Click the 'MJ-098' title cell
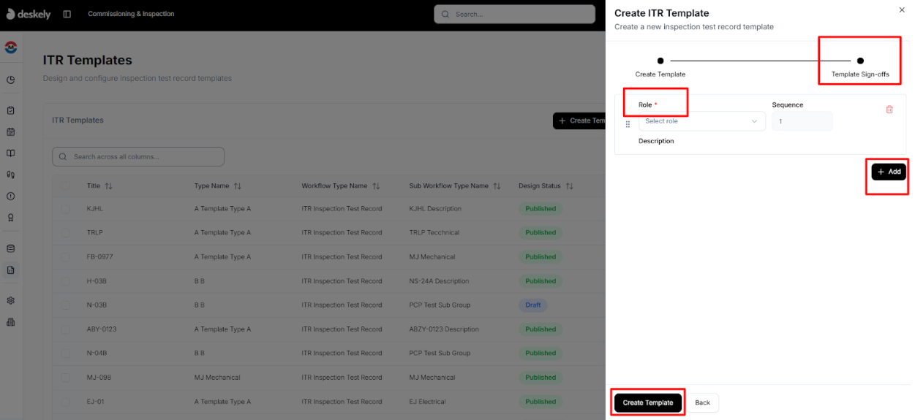The width and height of the screenshot is (915, 420). pos(98,378)
